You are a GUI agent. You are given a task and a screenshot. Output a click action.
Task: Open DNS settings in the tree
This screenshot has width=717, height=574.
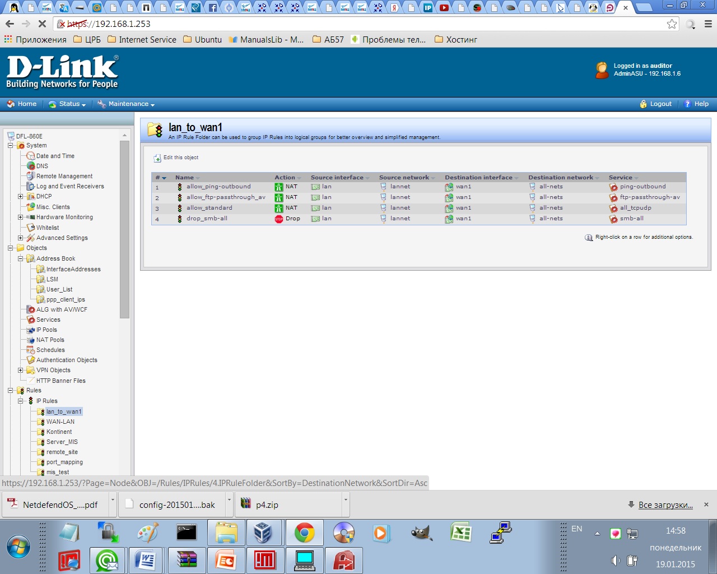[42, 166]
